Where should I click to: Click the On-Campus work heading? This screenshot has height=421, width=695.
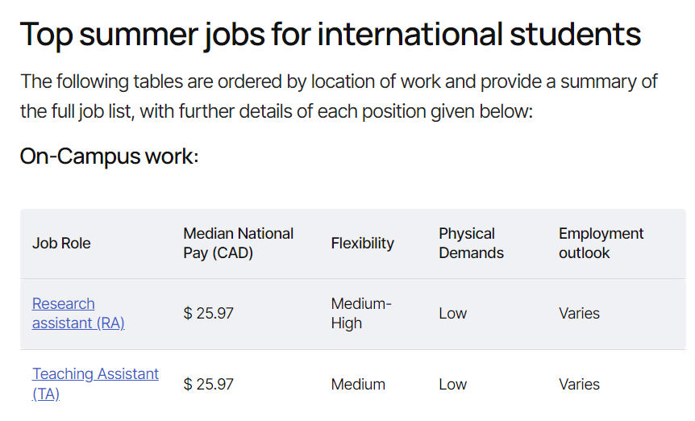[109, 156]
